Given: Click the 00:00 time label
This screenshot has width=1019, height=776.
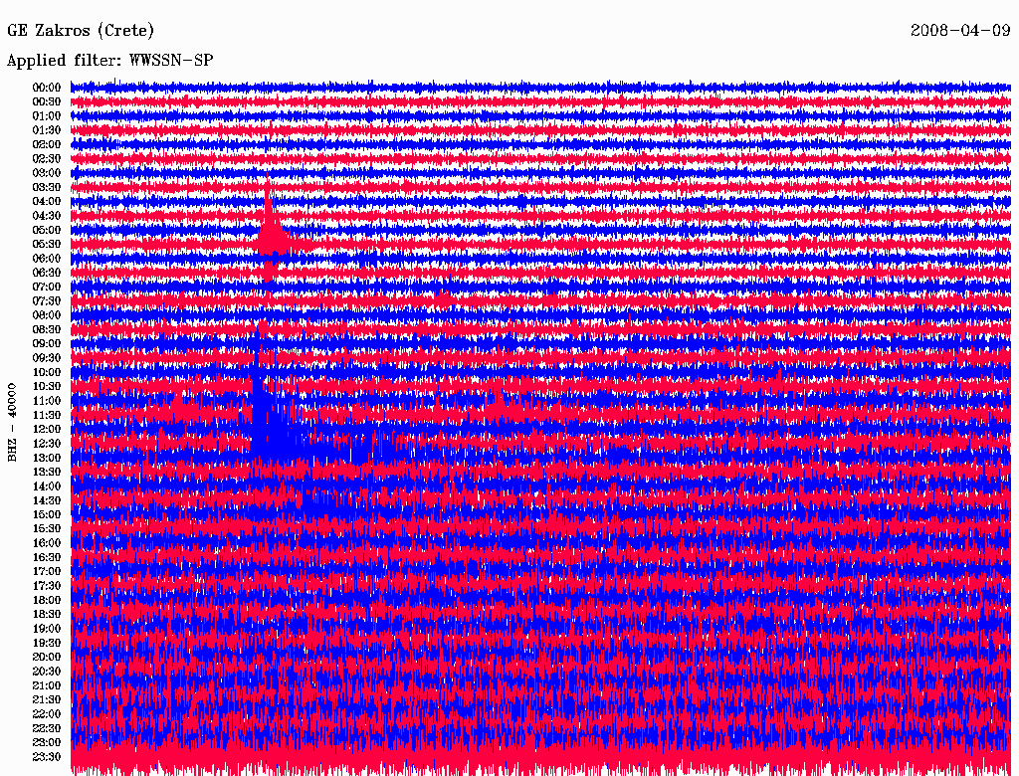Looking at the screenshot, I should coord(47,88).
